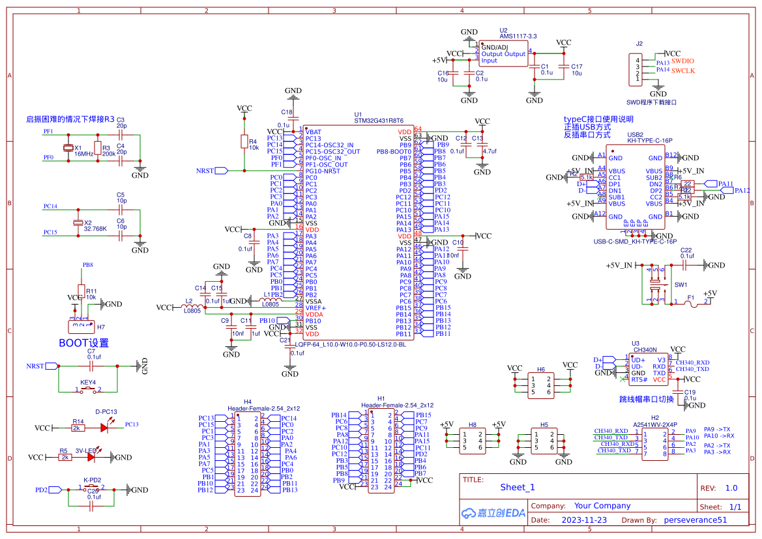This screenshot has width=762, height=539.
Task: Click the D-PC13 LED symbol
Action: [104, 428]
